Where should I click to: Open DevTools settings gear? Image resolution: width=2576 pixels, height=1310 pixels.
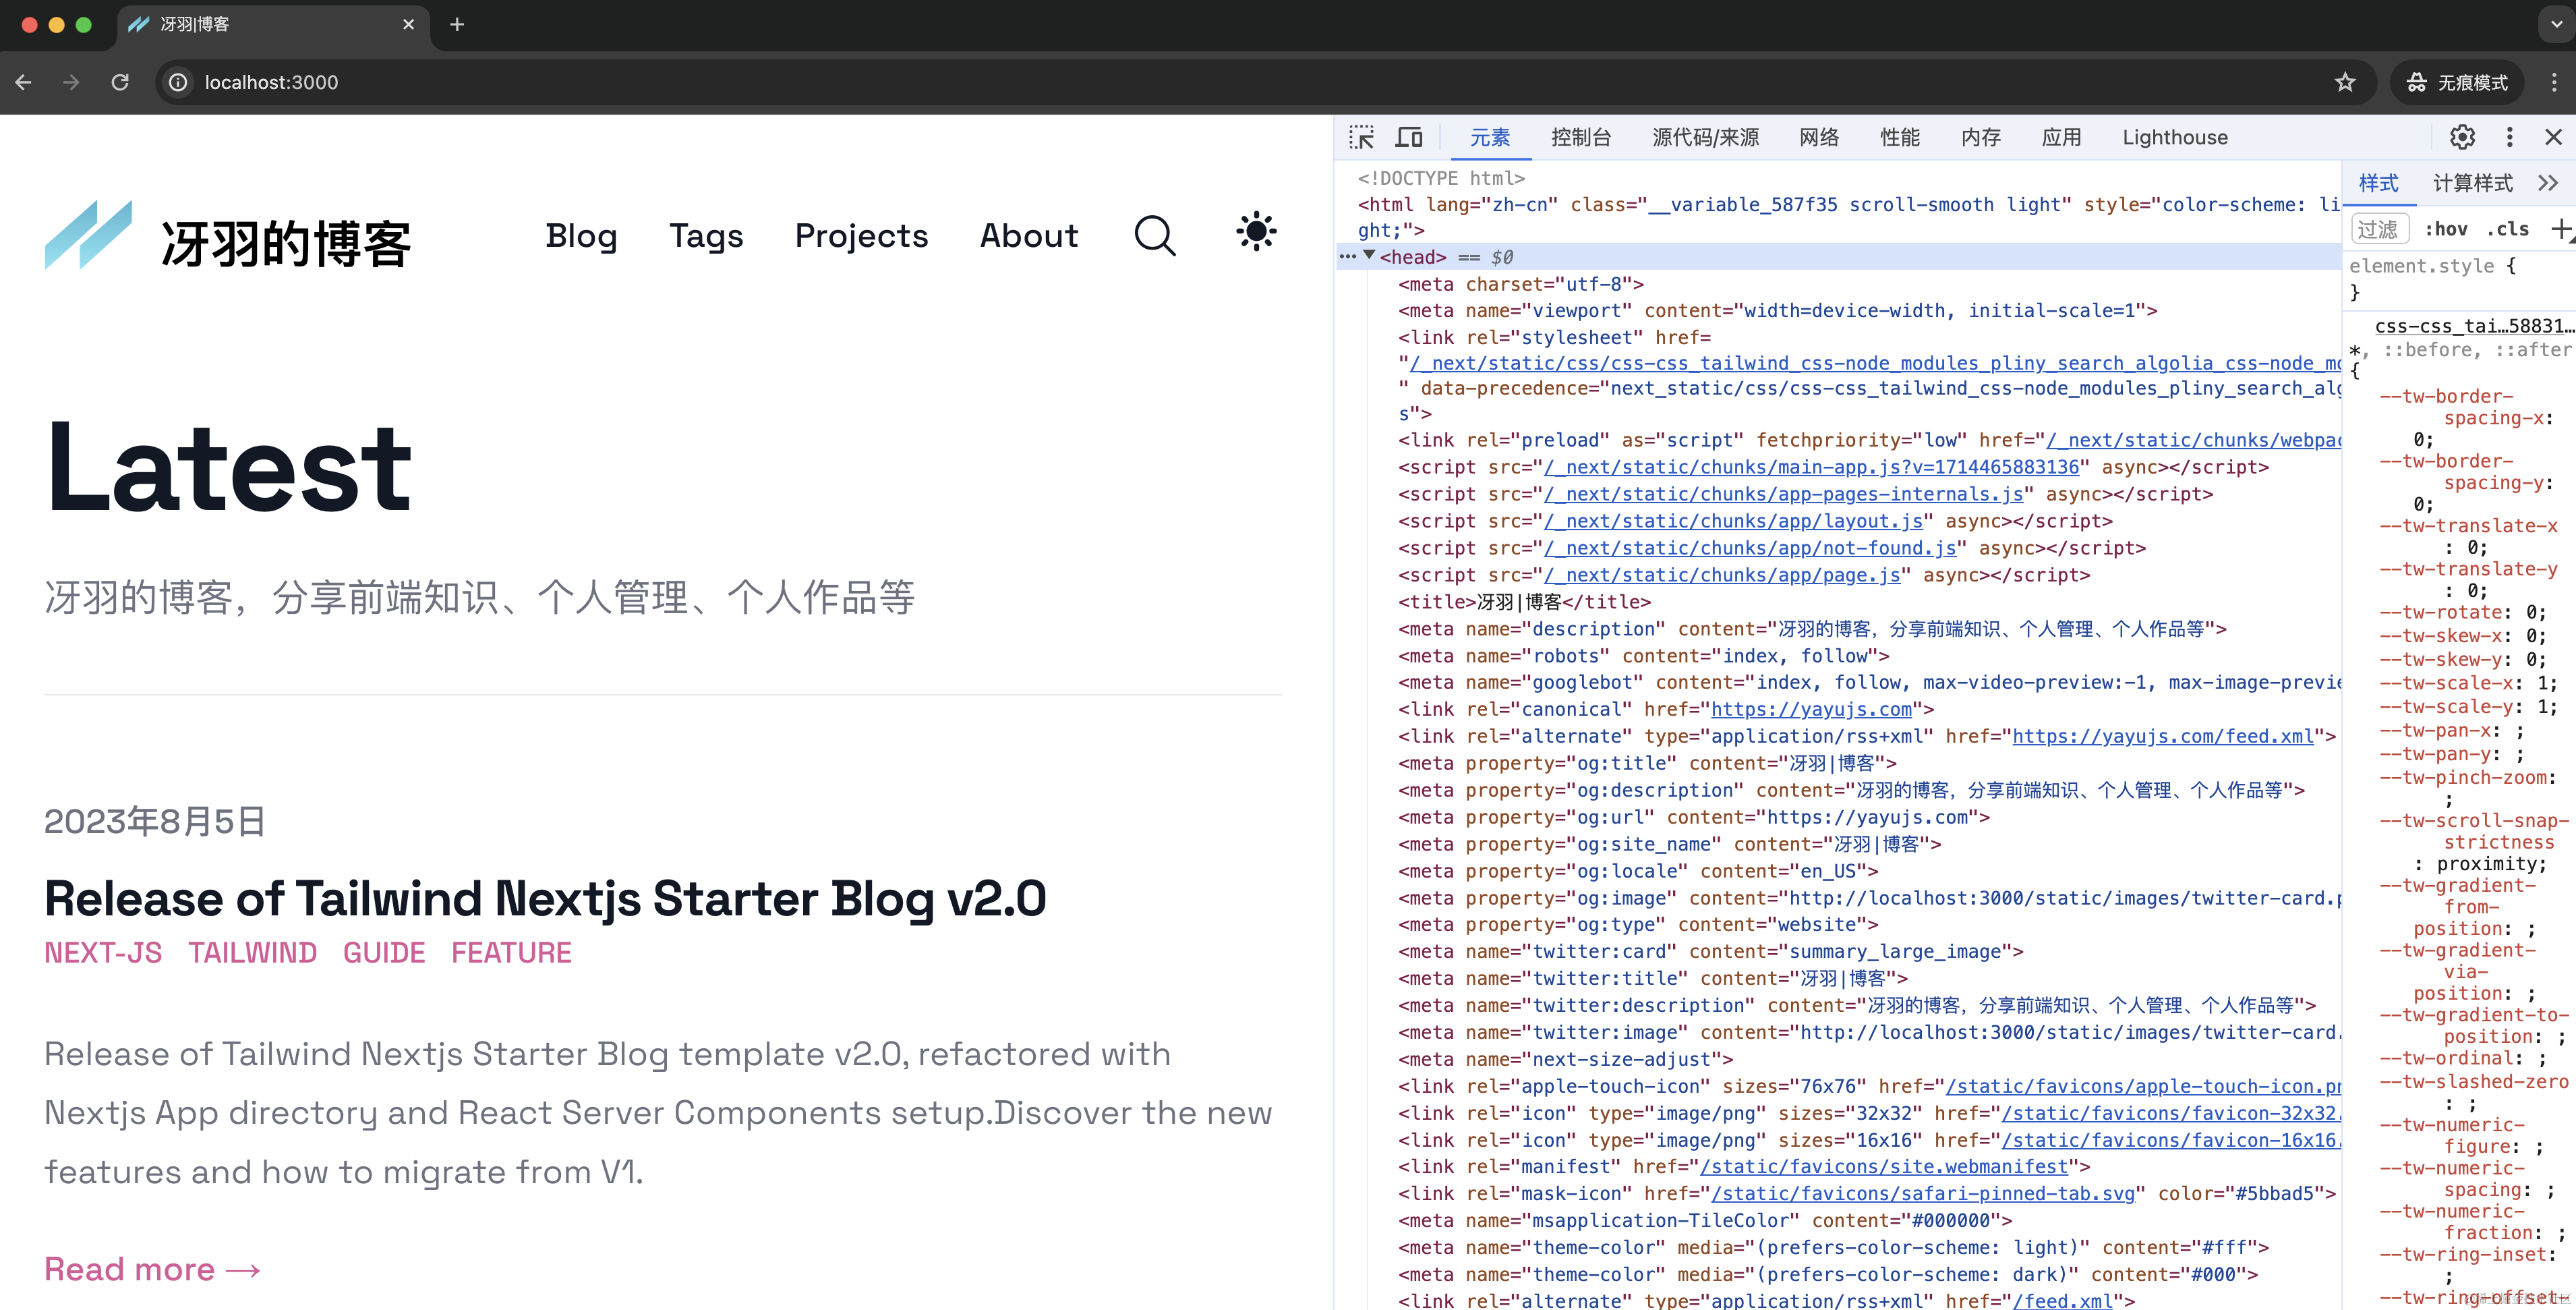pos(2462,137)
